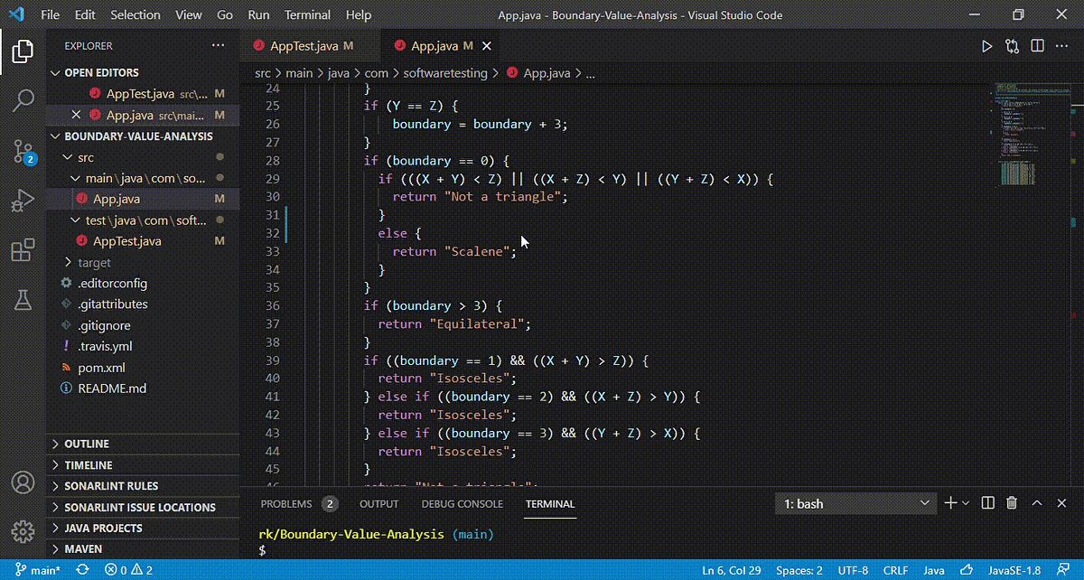The height and width of the screenshot is (580, 1084).
Task: Open the Terminal menu
Action: coord(307,14)
